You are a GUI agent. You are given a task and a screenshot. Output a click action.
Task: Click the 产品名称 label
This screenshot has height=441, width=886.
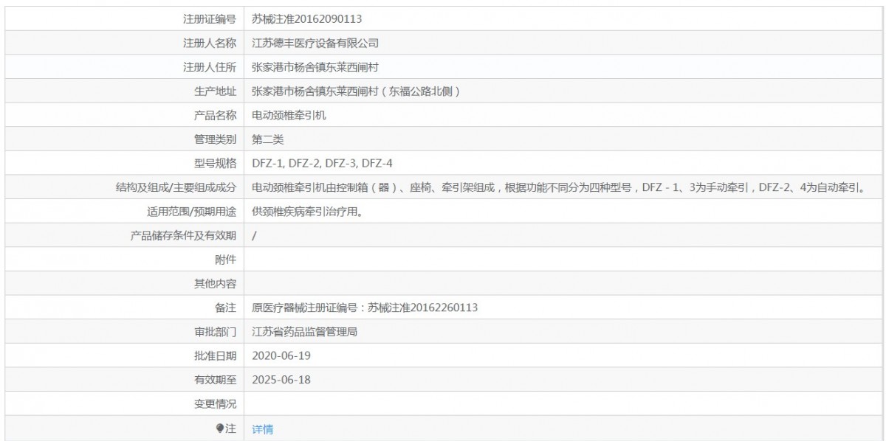(215, 115)
